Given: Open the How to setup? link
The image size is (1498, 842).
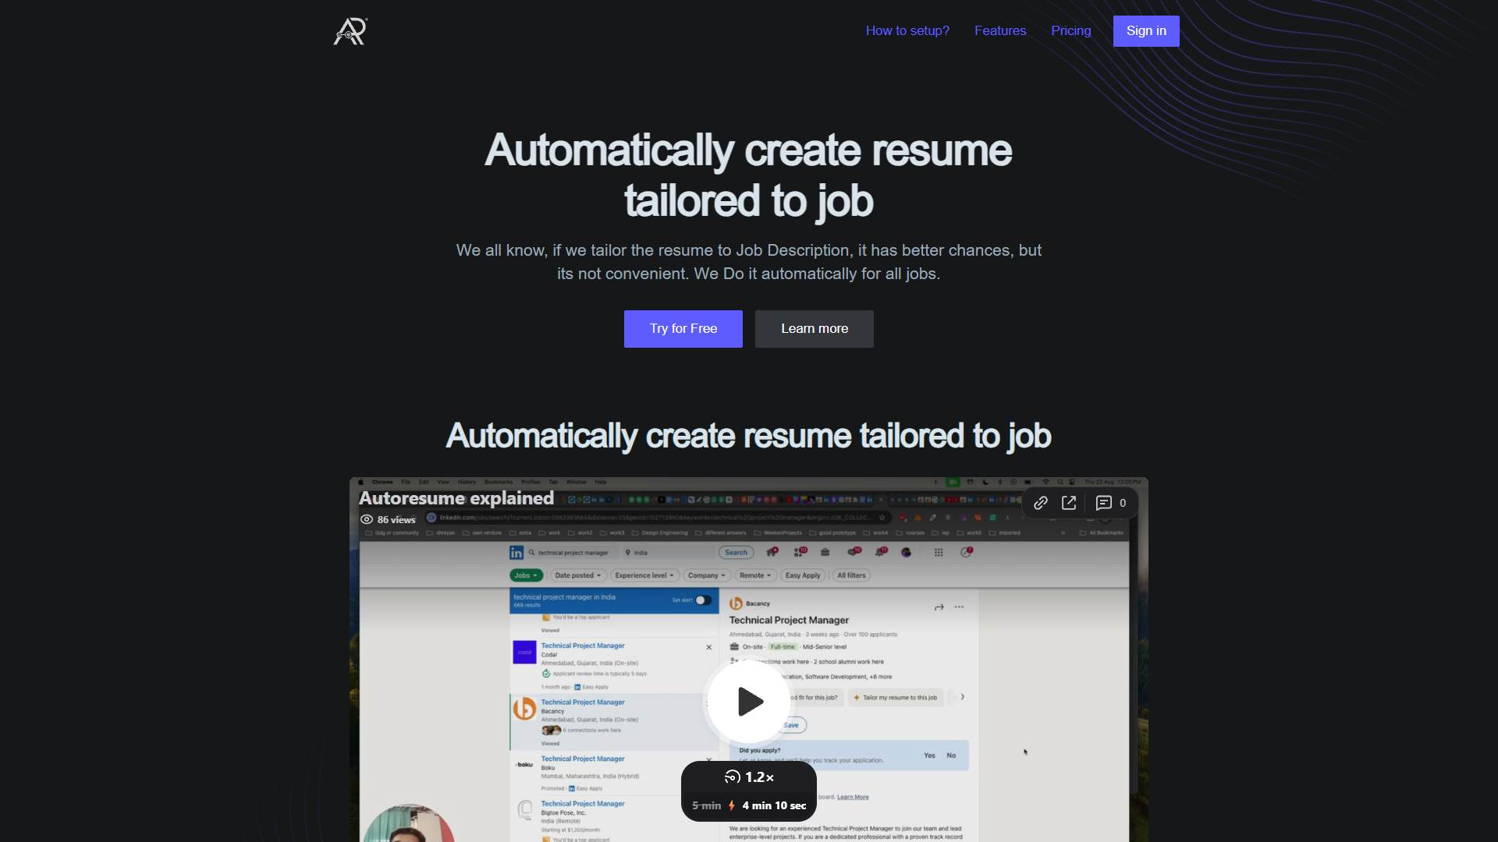Looking at the screenshot, I should pyautogui.click(x=907, y=31).
